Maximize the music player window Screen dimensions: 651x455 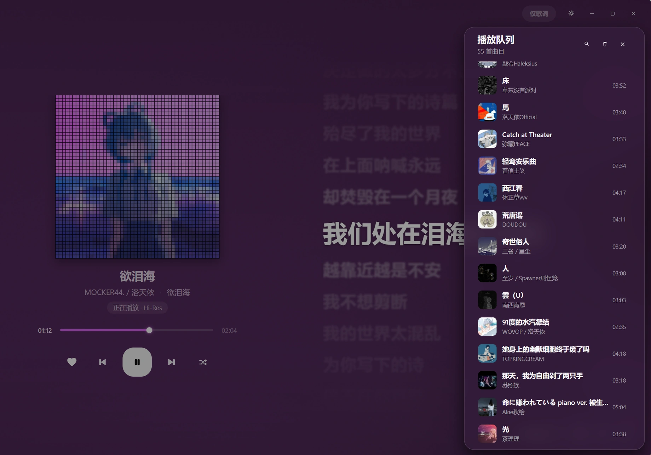pyautogui.click(x=612, y=13)
